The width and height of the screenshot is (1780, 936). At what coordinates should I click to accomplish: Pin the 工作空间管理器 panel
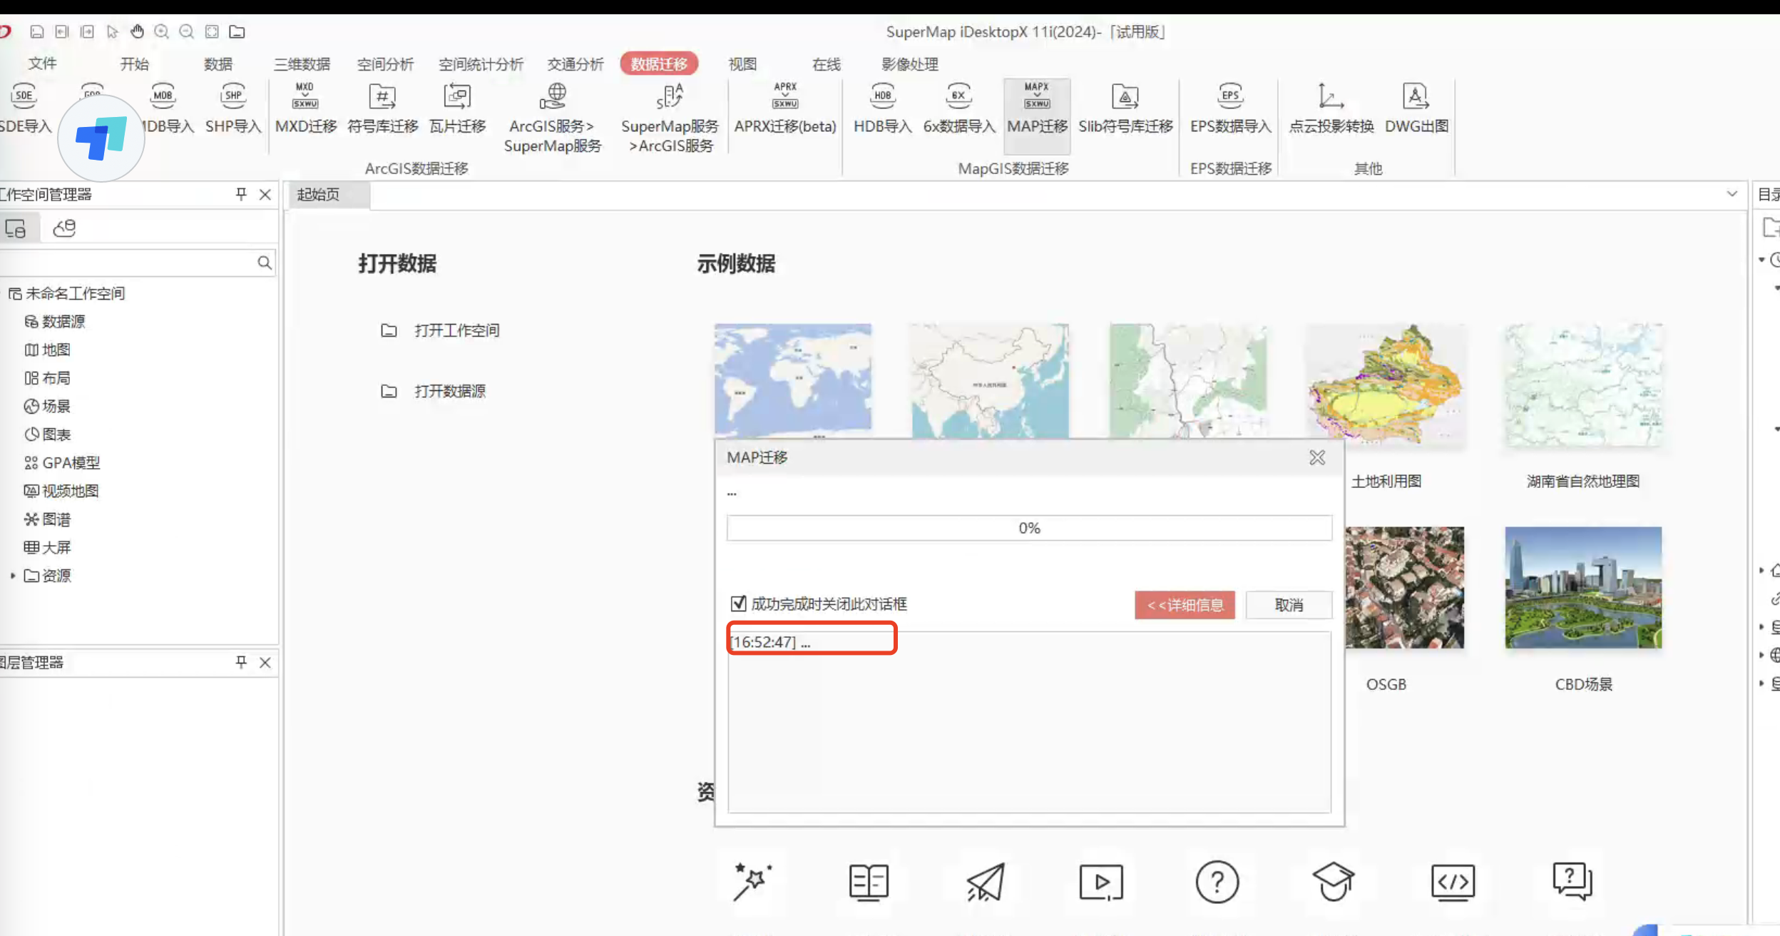coord(241,194)
